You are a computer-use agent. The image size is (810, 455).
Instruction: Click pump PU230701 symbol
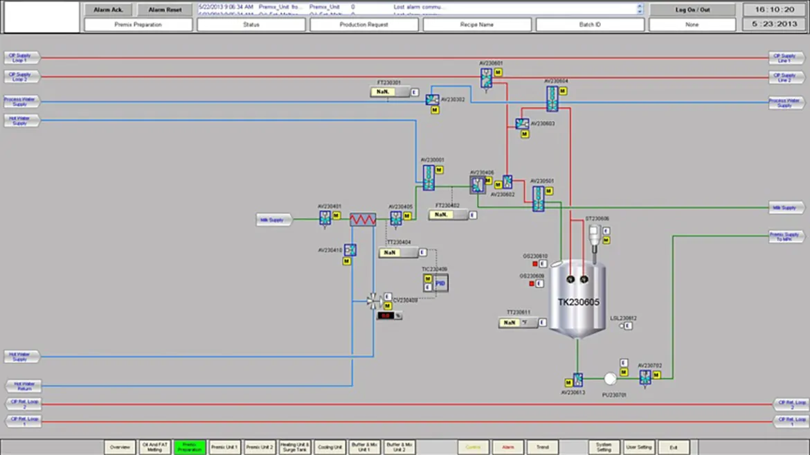pos(610,379)
